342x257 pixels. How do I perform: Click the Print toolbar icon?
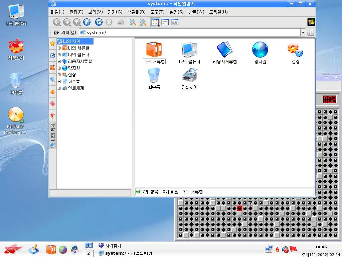click(x=121, y=22)
